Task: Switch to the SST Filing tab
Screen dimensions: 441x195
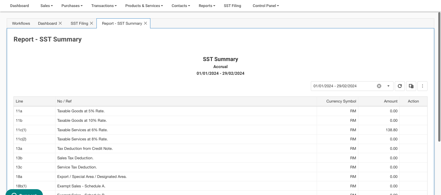Action: click(x=79, y=23)
